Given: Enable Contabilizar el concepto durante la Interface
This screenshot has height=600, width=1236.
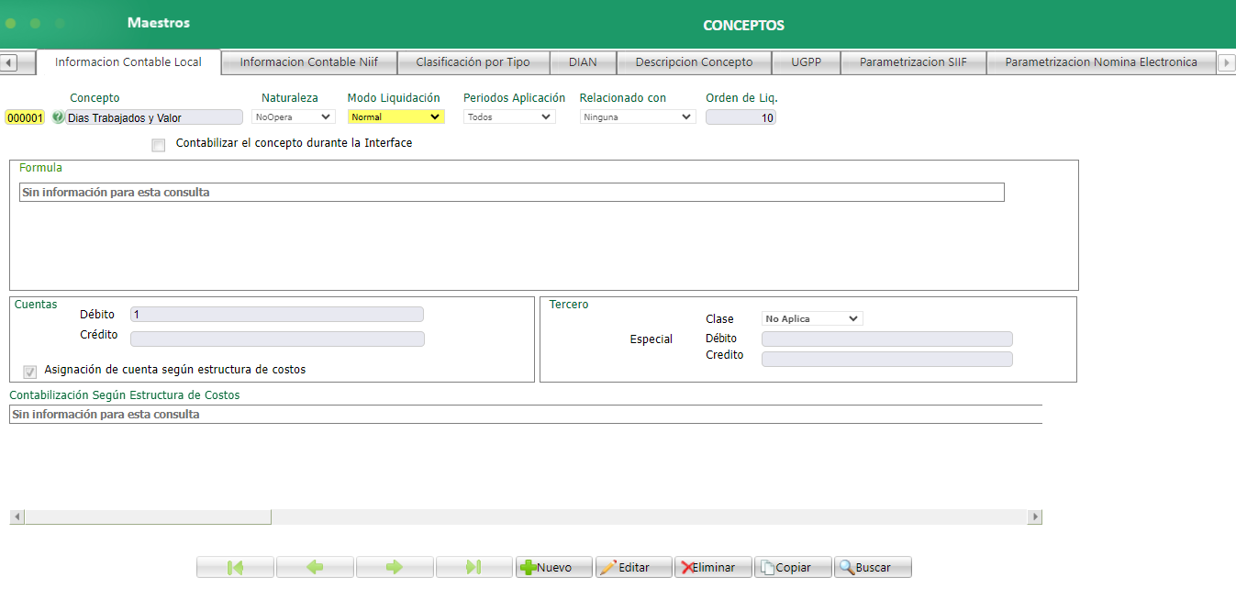Looking at the screenshot, I should [159, 145].
